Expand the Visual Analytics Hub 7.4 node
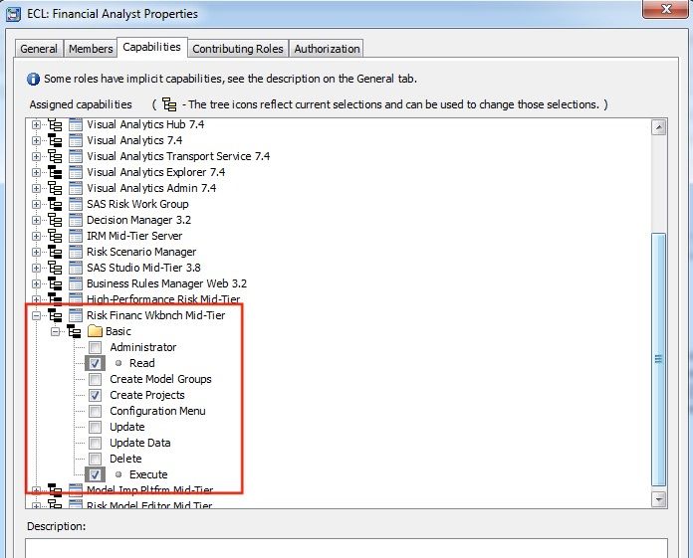Image resolution: width=693 pixels, height=558 pixels. click(36, 125)
